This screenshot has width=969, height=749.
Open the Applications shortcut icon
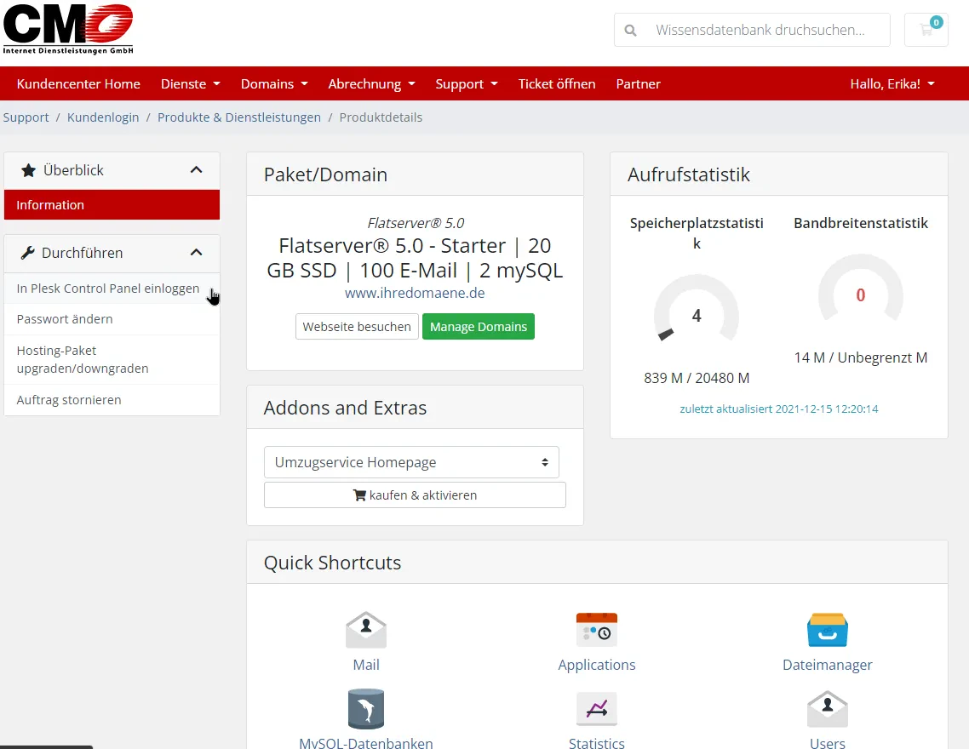596,630
